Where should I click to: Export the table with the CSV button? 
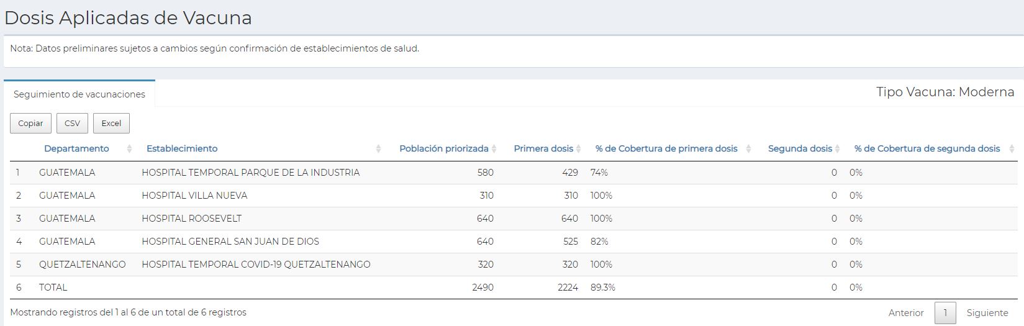72,123
